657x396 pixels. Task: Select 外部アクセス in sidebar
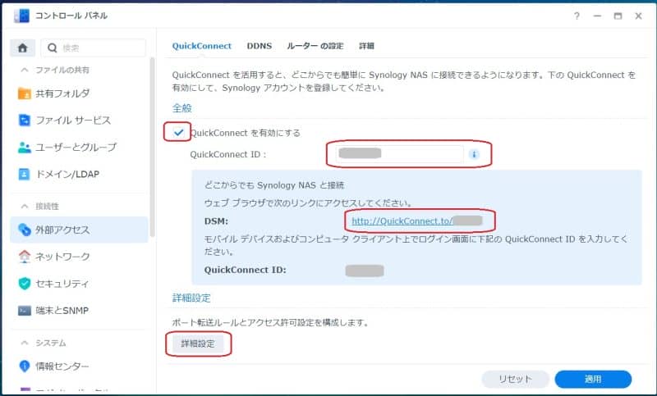tap(79, 230)
